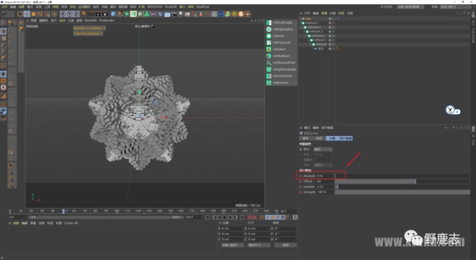Click the mtDualGraph tool
476x260 pixels.
281,22
